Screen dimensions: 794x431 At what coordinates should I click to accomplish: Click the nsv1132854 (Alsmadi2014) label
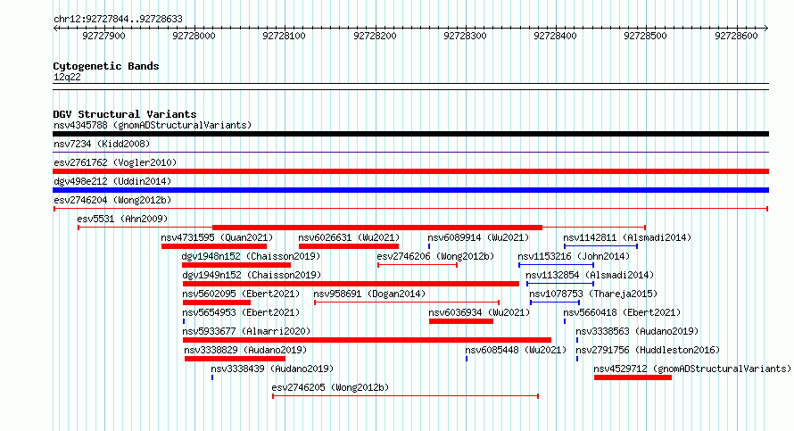click(590, 275)
